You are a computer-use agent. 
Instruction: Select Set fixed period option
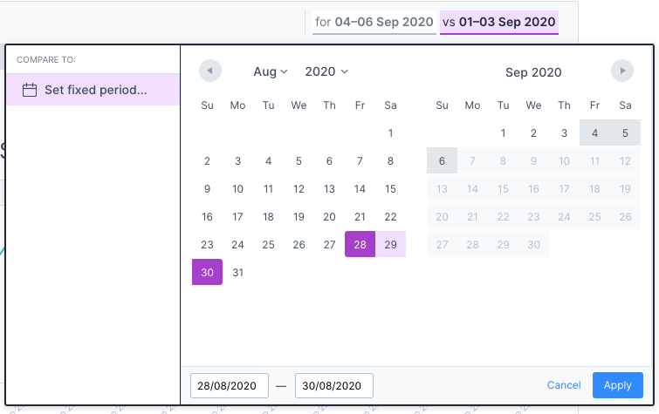[x=93, y=90]
